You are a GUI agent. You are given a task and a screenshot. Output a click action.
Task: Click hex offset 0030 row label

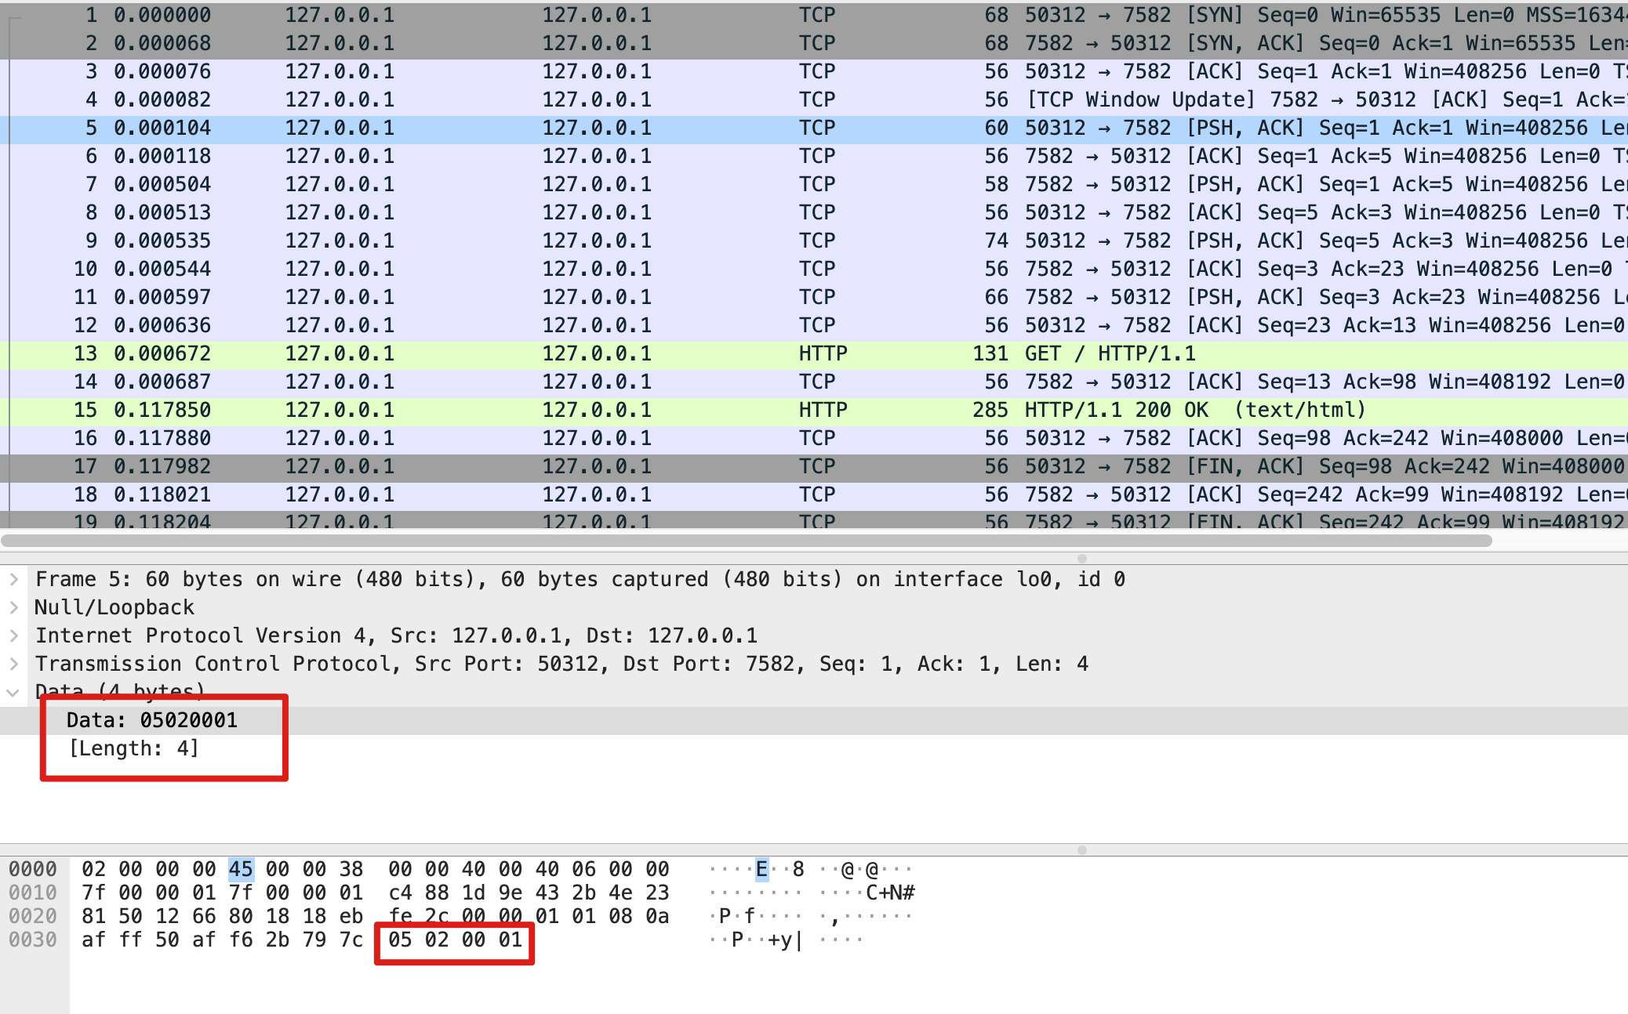tap(33, 940)
